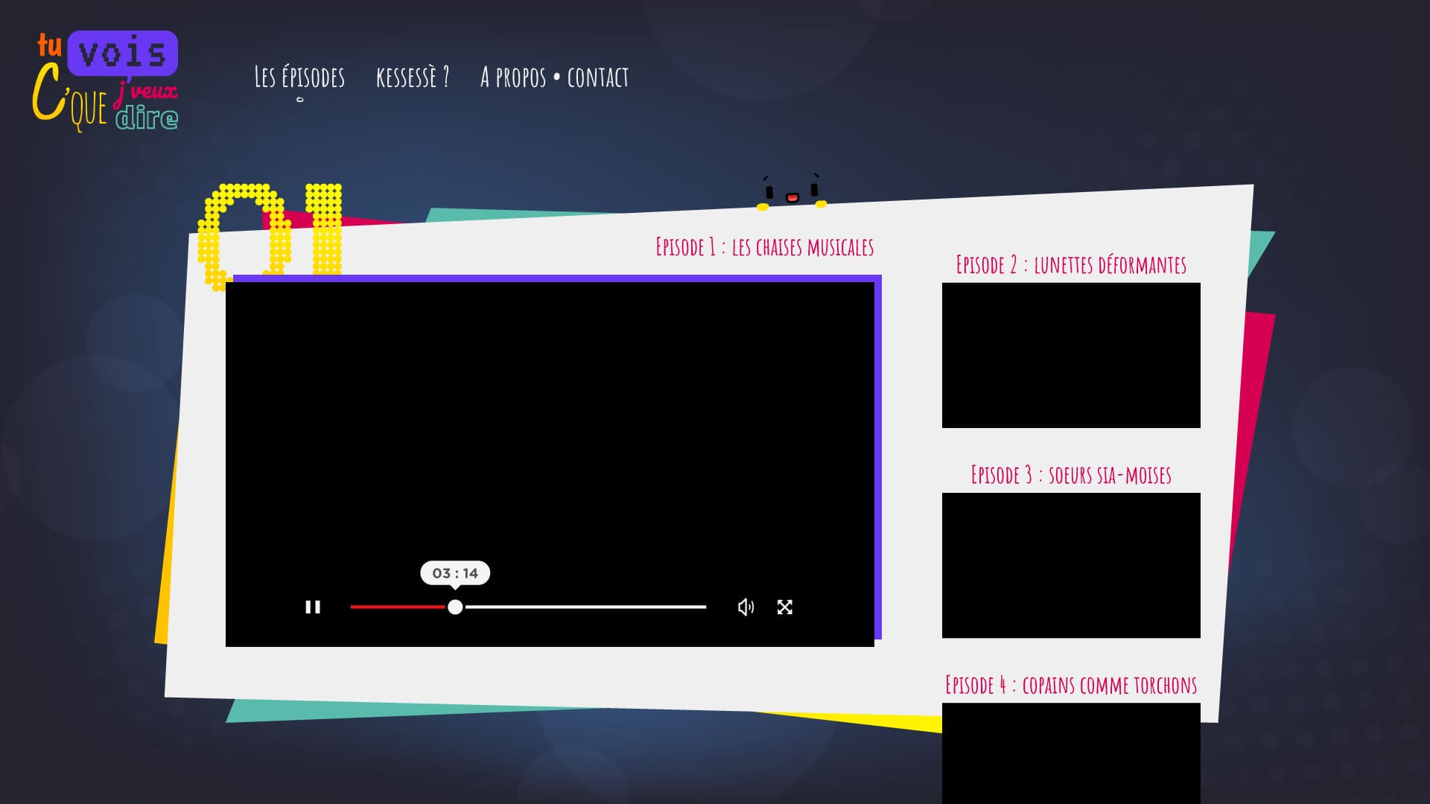
Task: Mute the video using the speaker icon
Action: pos(746,607)
